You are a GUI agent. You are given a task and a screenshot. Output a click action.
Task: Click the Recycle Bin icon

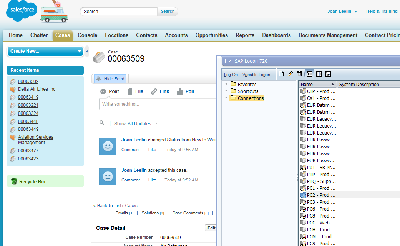14,181
